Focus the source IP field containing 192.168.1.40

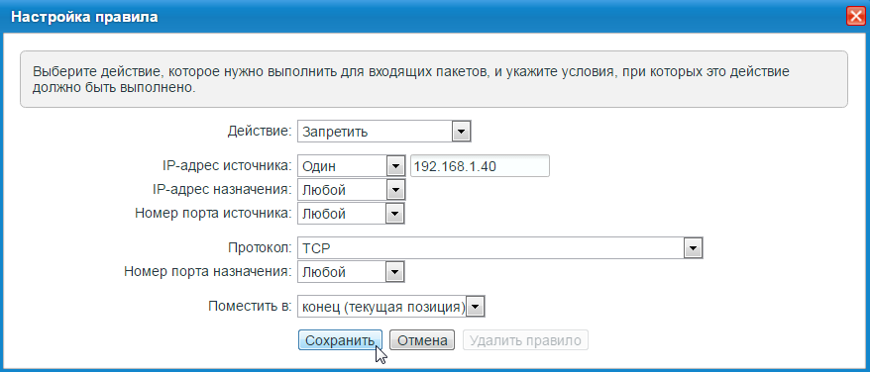(x=480, y=166)
